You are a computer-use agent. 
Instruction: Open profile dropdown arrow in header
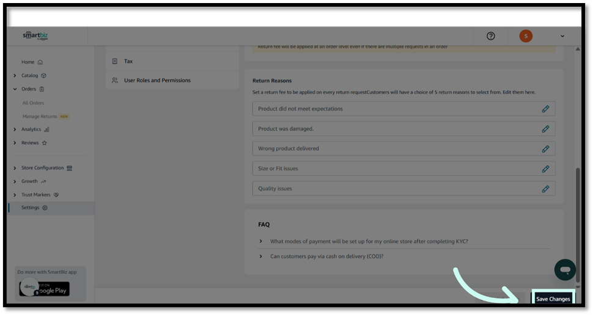(562, 37)
